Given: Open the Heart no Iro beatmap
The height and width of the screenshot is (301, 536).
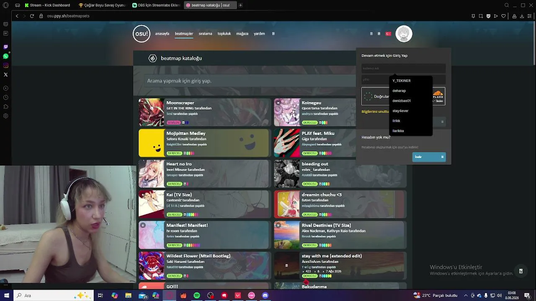Looking at the screenshot, I should tap(205, 173).
